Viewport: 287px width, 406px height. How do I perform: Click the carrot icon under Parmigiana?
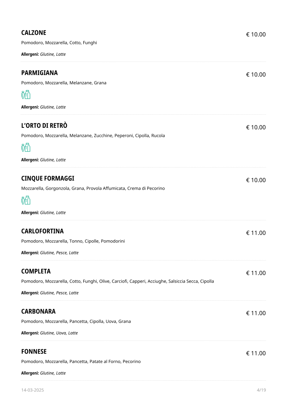click(x=24, y=95)
